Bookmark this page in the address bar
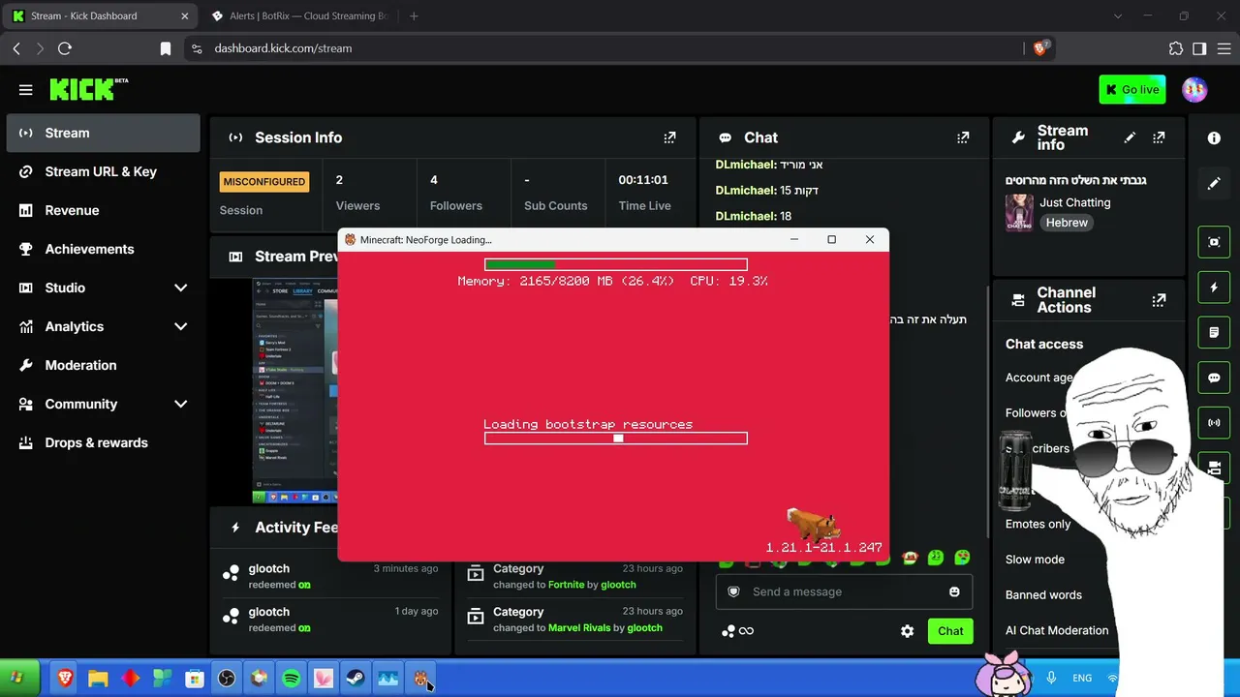Image resolution: width=1240 pixels, height=697 pixels. [166, 48]
